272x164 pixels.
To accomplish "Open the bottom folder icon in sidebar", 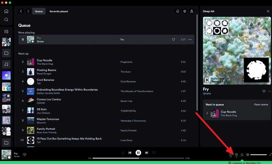I will point(6,143).
